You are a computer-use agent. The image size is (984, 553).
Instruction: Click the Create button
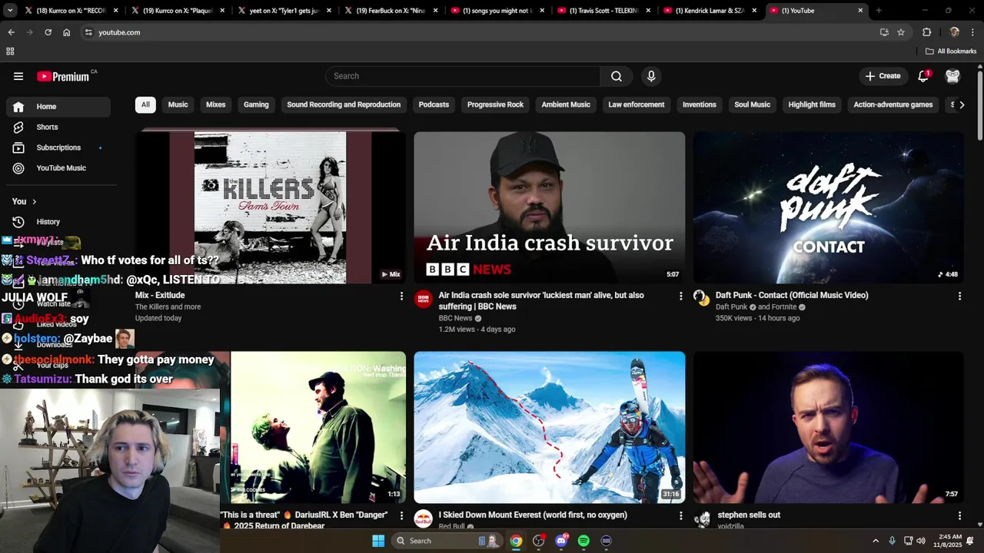[x=883, y=76]
